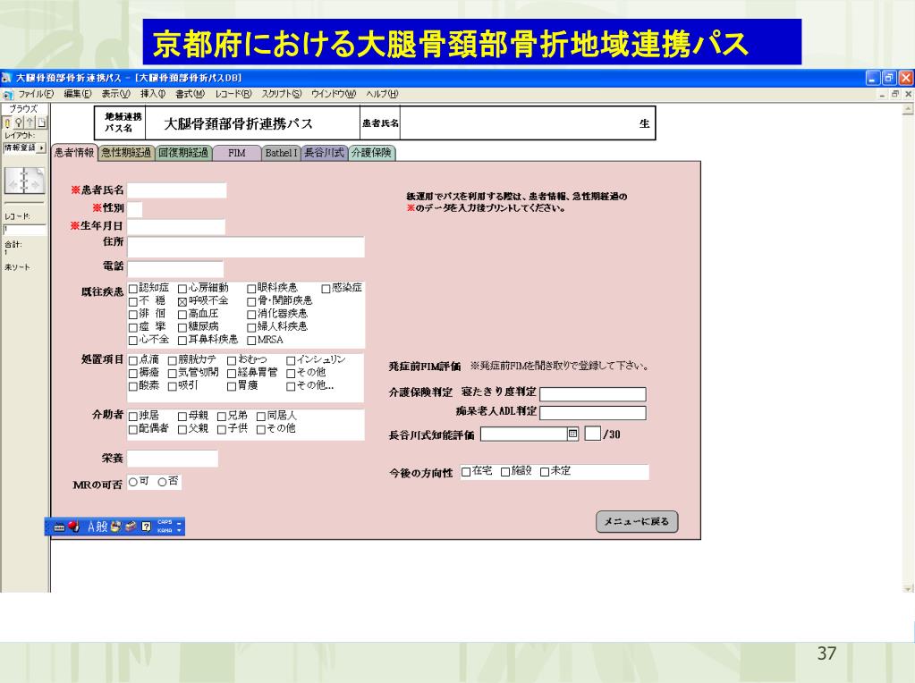
Task: Click the application icon in title bar
Action: (6, 78)
